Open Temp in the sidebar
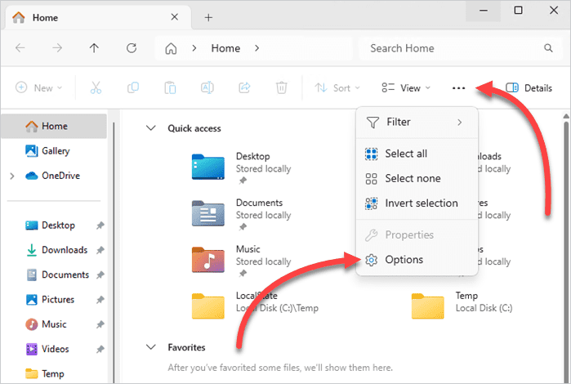571x384 pixels. click(53, 374)
